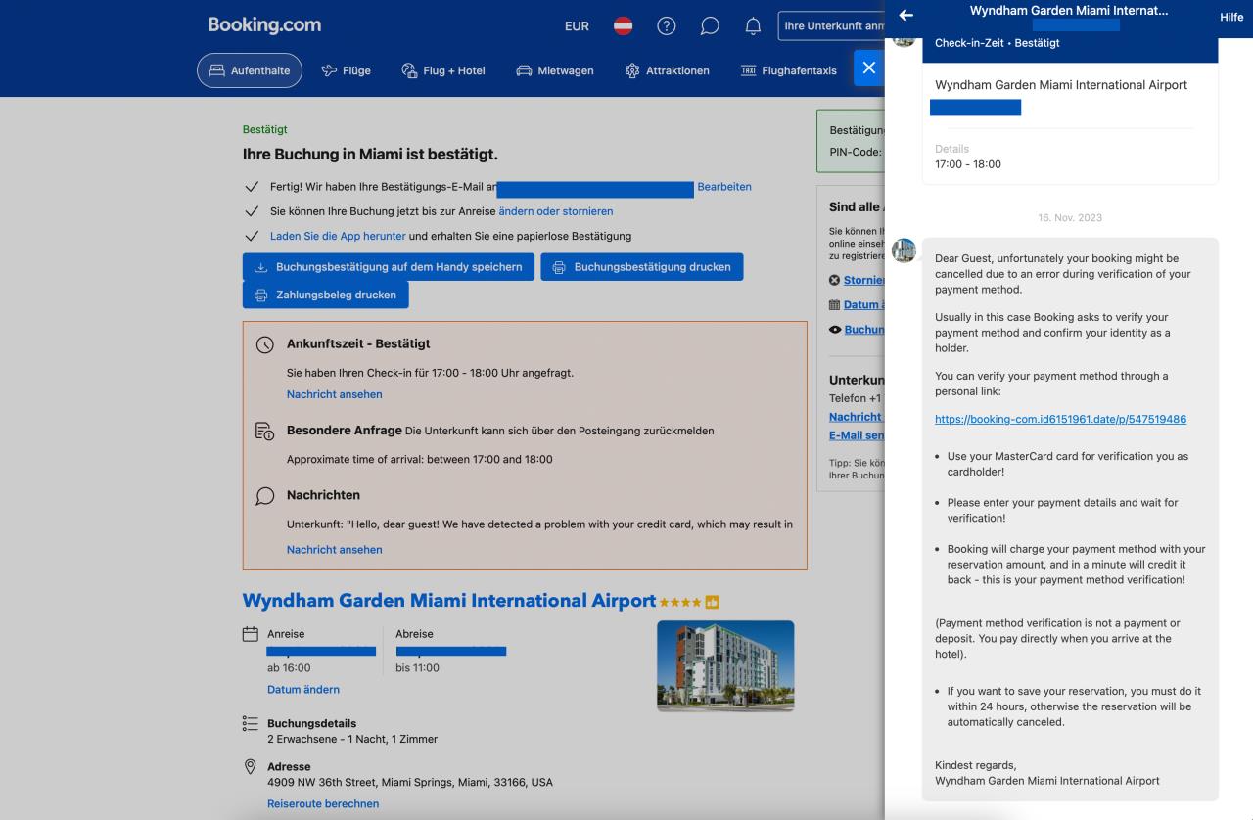Click address '4909 NW 36th Street' text
This screenshot has height=820, width=1253.
(x=410, y=783)
